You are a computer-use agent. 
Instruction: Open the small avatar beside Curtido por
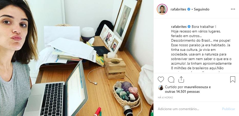(161, 88)
